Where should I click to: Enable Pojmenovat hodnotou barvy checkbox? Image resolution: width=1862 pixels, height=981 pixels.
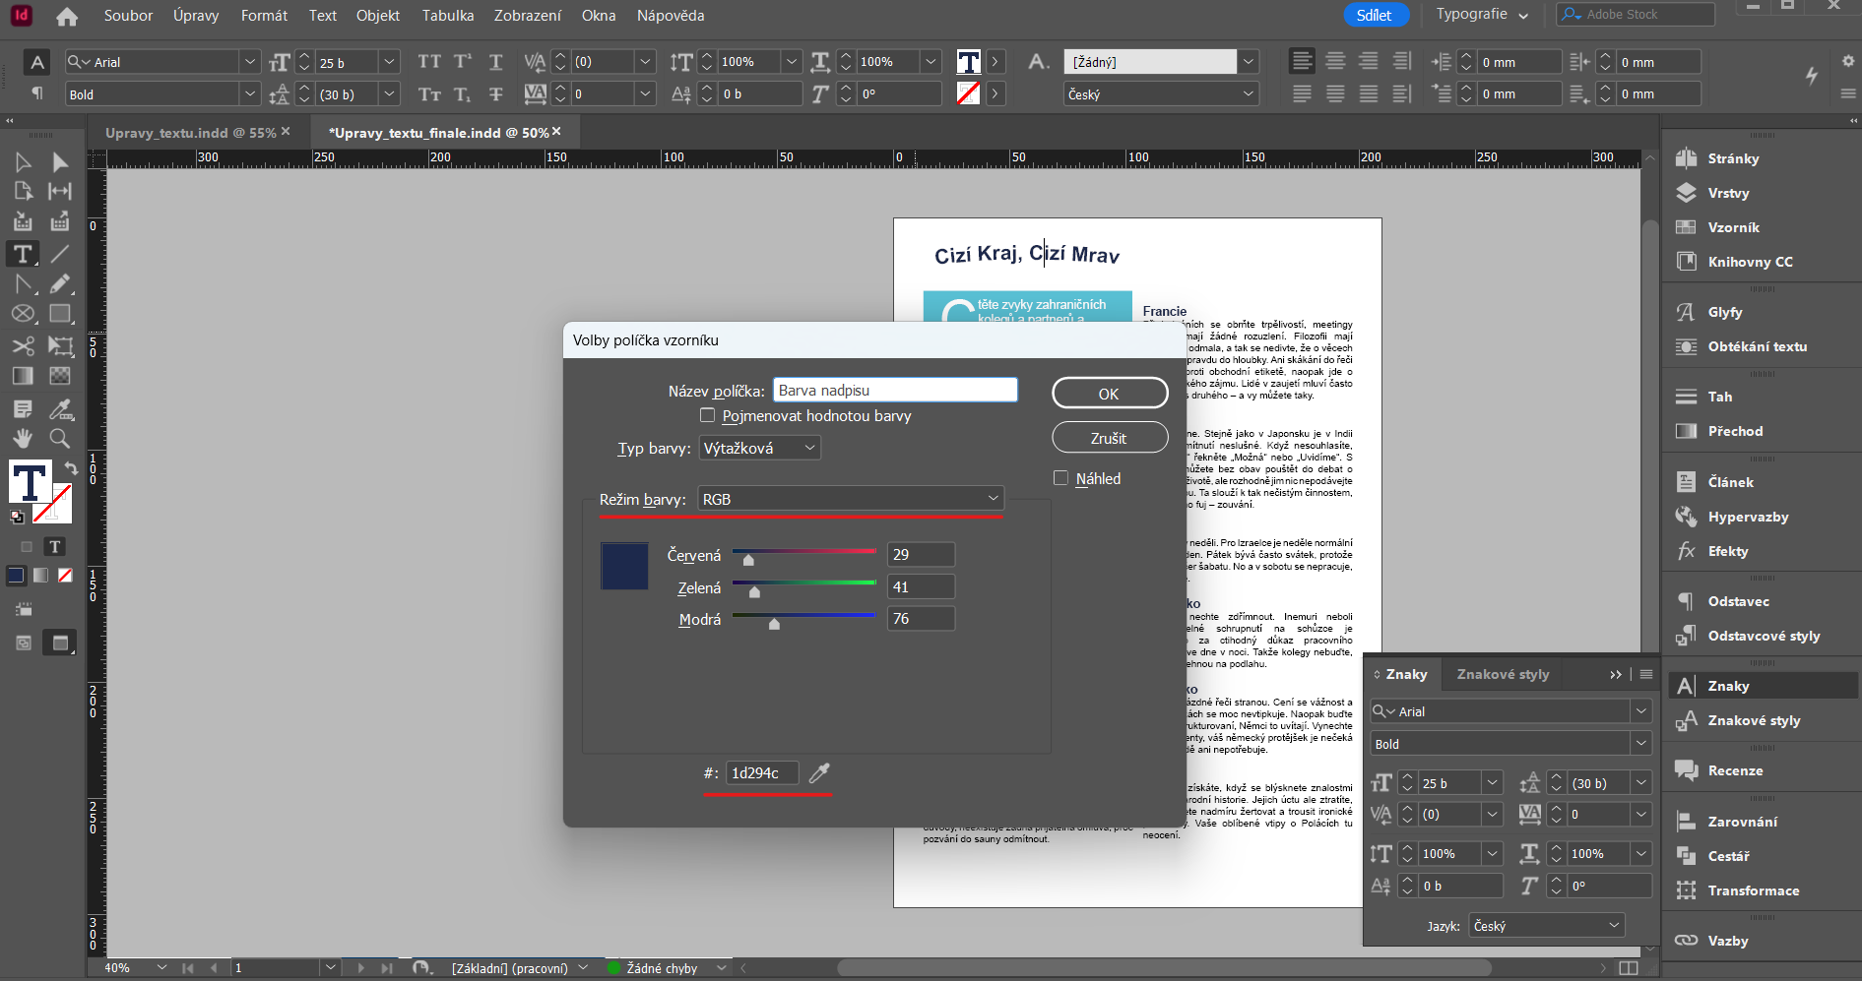(708, 415)
